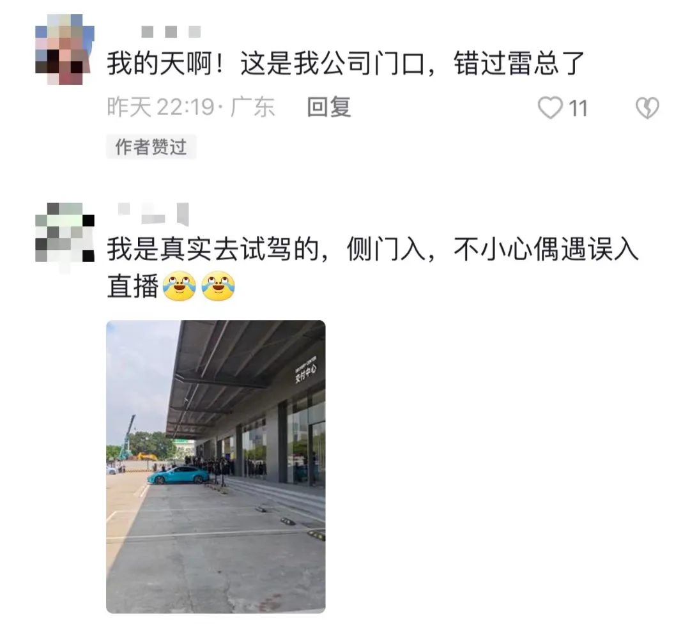This screenshot has width=690, height=628.
Task: Open the first commenter's blurred username
Action: (x=171, y=32)
